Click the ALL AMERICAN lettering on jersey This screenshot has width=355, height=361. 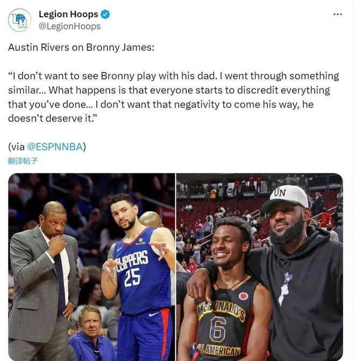[218, 350]
